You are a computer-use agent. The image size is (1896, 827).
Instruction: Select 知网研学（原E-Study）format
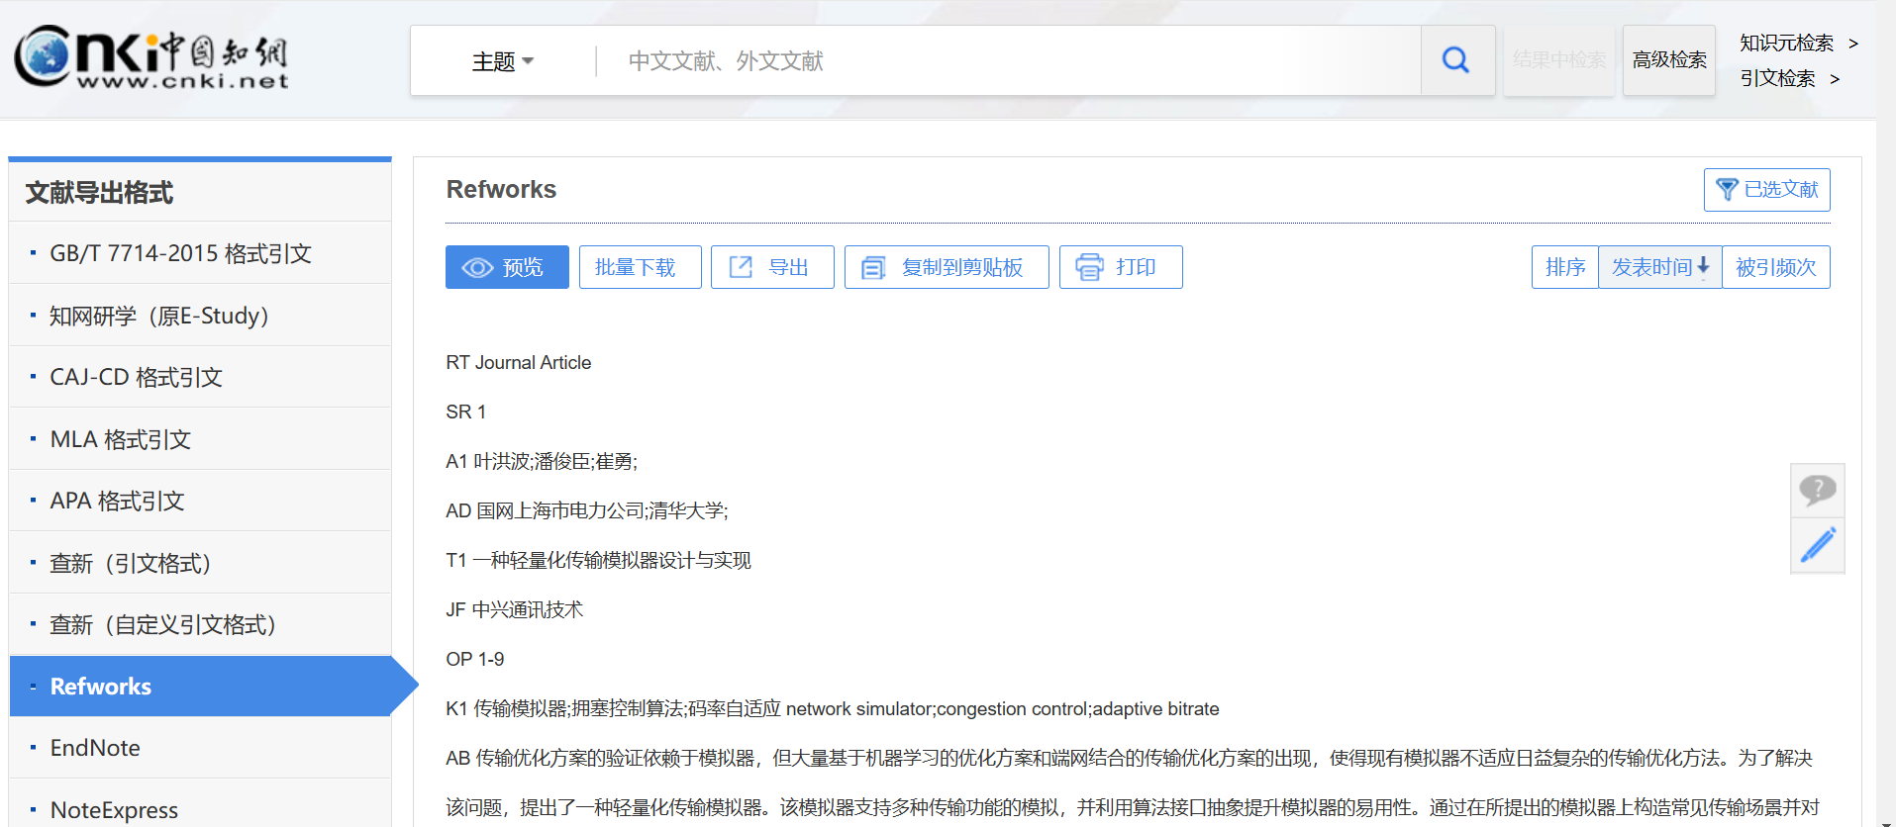click(200, 316)
